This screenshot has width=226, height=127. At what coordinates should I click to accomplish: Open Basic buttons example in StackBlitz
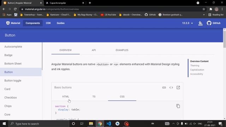click(178, 87)
